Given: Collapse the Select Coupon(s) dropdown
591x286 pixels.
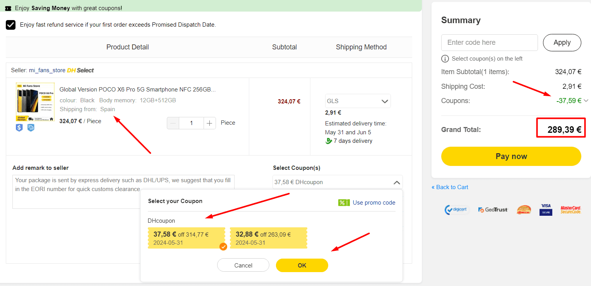Looking at the screenshot, I should [x=397, y=182].
